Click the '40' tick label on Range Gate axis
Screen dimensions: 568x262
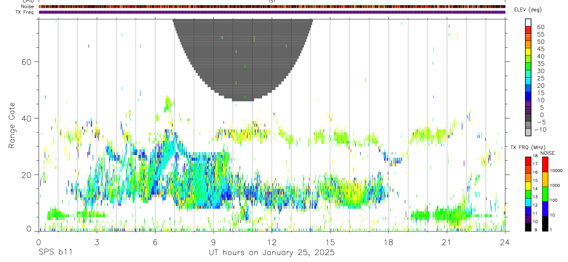pos(27,118)
